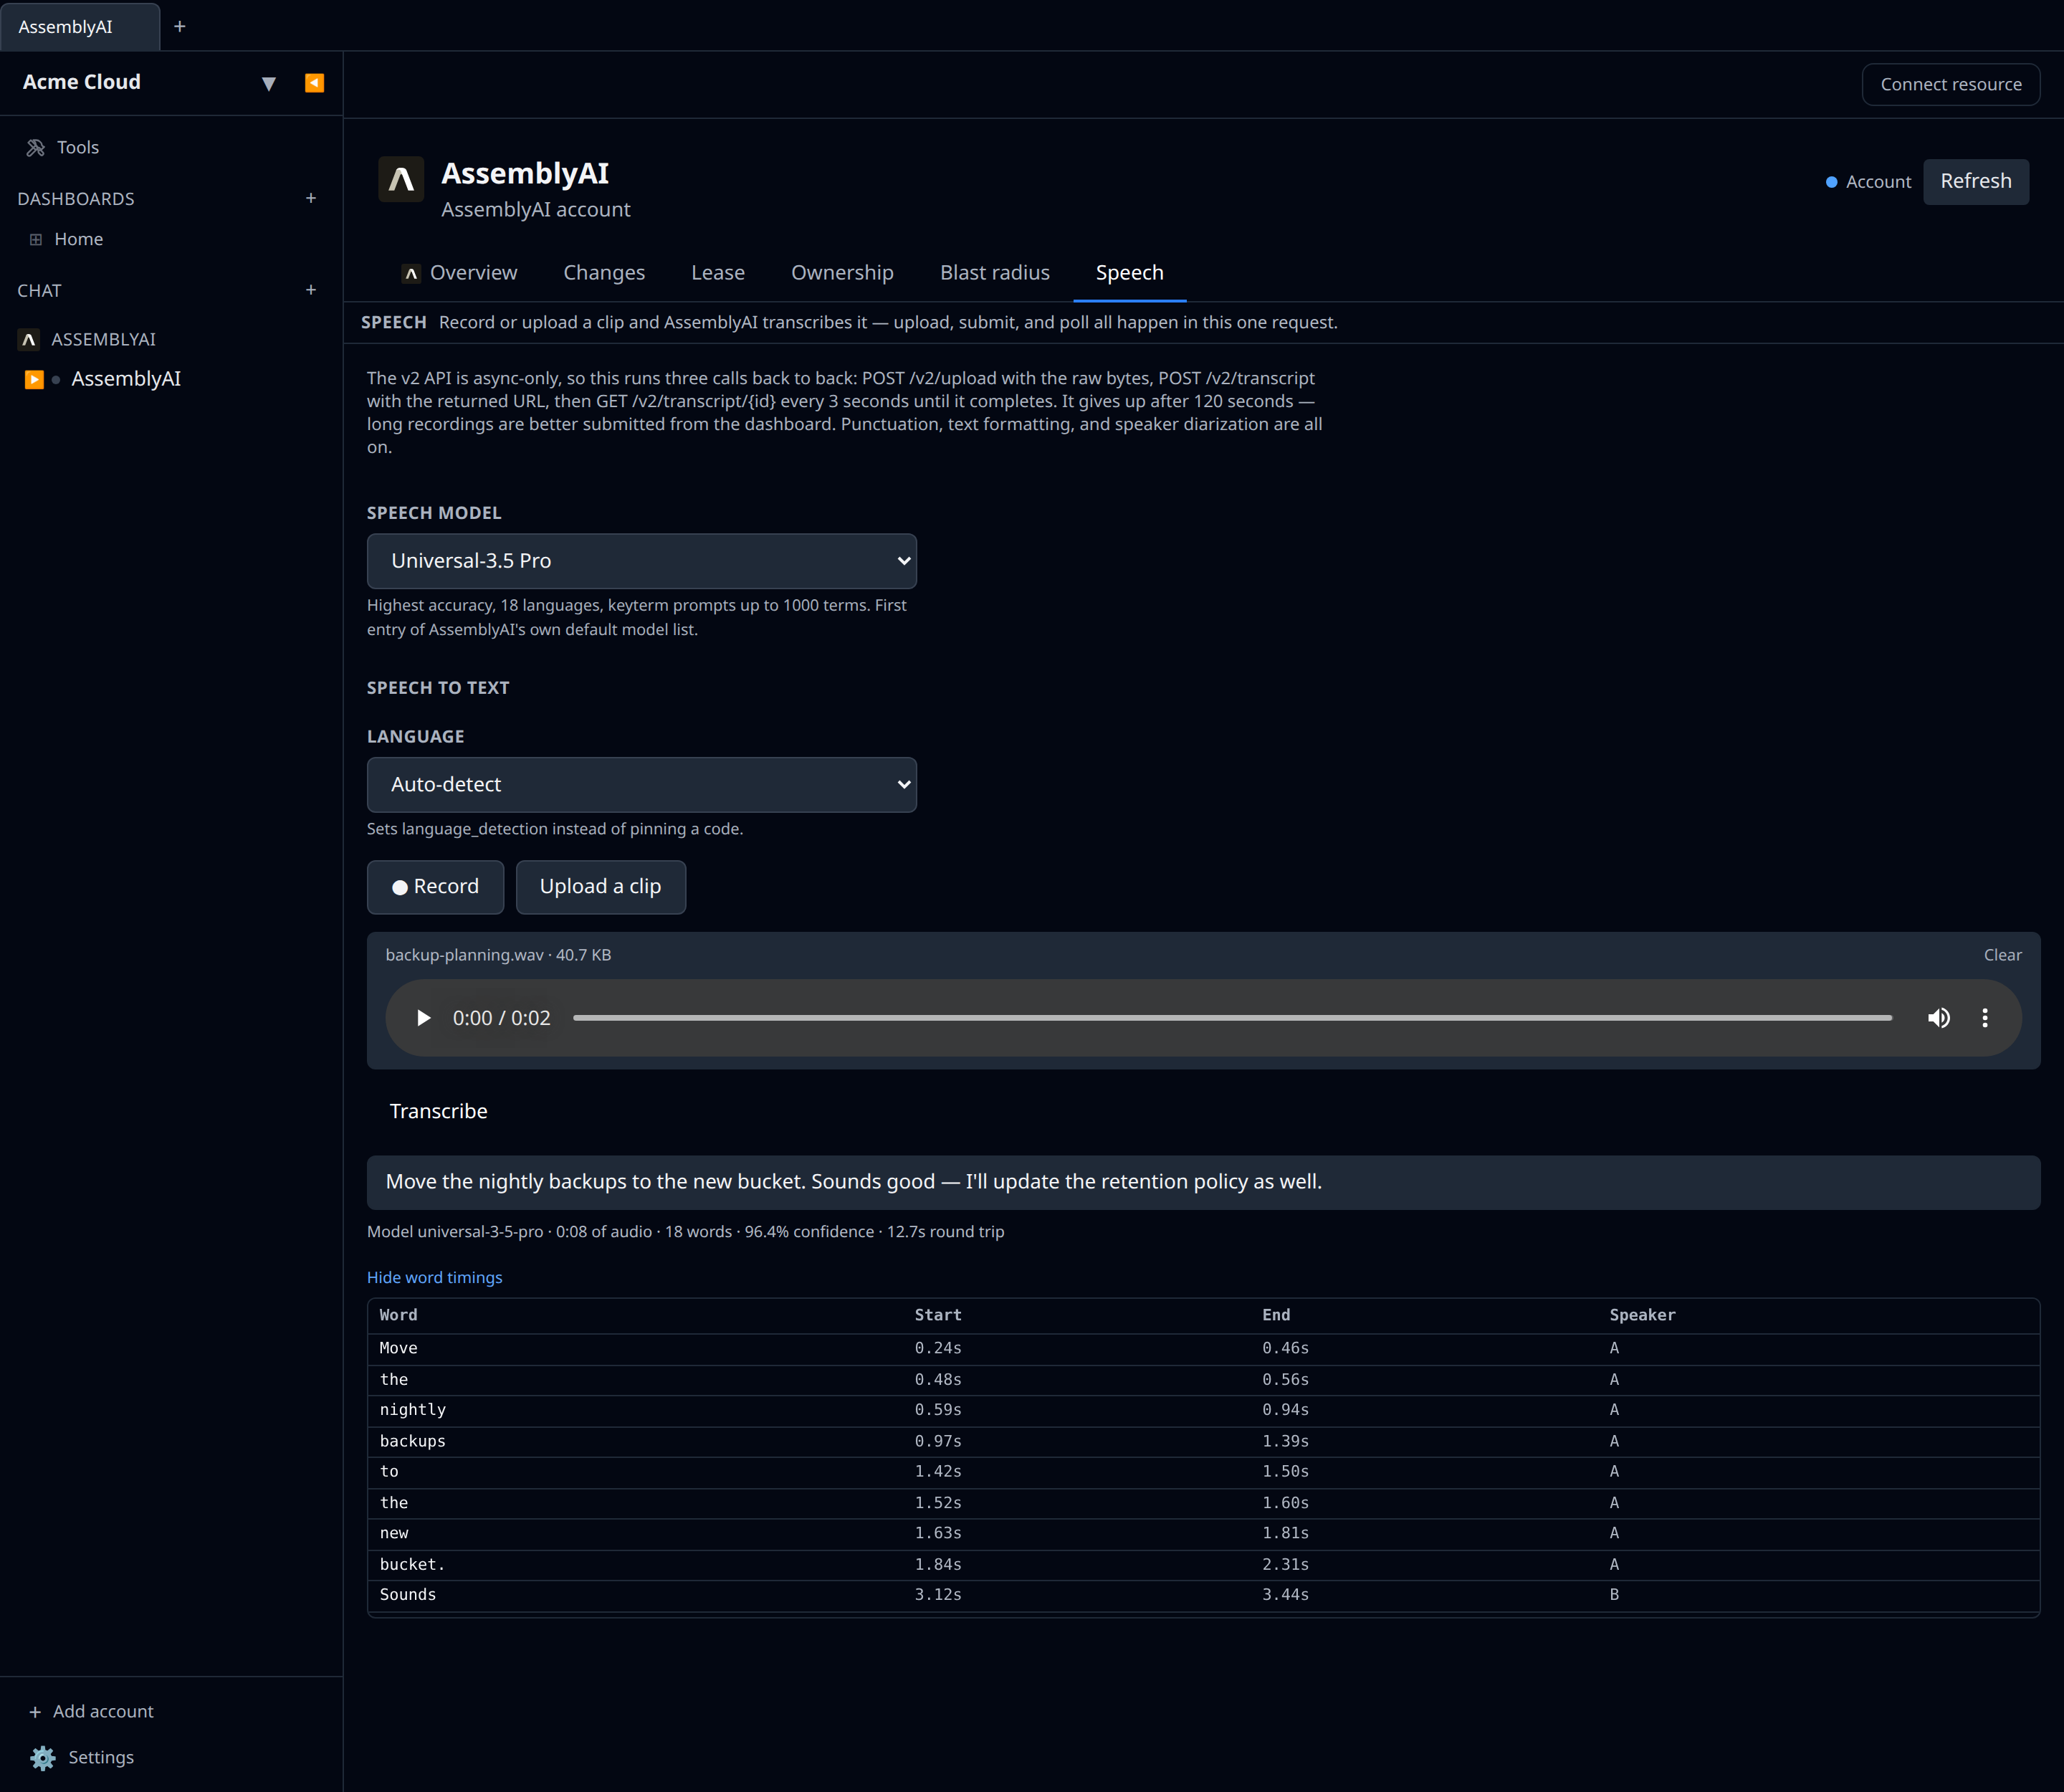The height and width of the screenshot is (1792, 2064).
Task: Add a new dashboard with plus icon
Action: coord(311,198)
